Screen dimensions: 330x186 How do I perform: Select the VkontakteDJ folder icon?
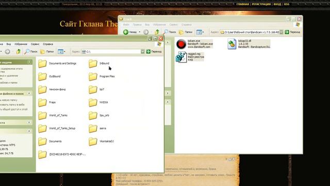tap(93, 142)
